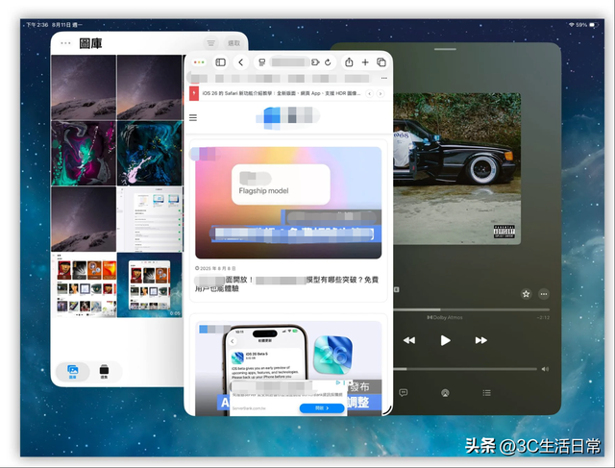Open Safari favorites bar more menu
This screenshot has height=468, width=615.
384,79
